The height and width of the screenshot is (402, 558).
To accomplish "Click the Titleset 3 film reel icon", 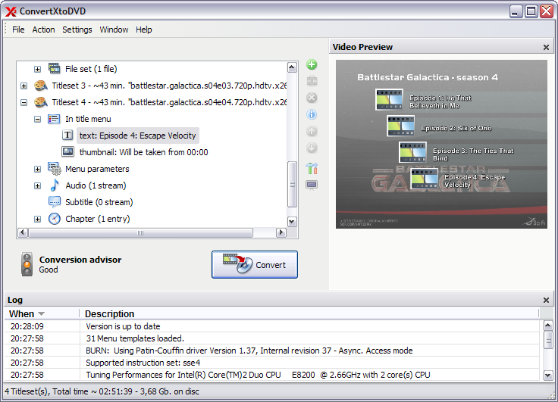I will (41, 86).
